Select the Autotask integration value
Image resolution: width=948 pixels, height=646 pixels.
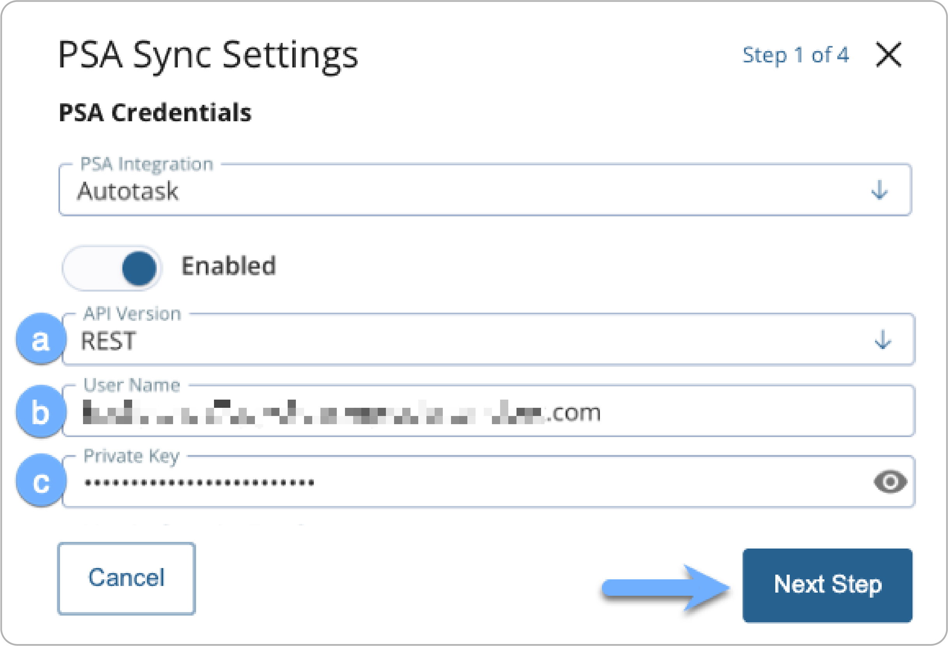(x=128, y=191)
